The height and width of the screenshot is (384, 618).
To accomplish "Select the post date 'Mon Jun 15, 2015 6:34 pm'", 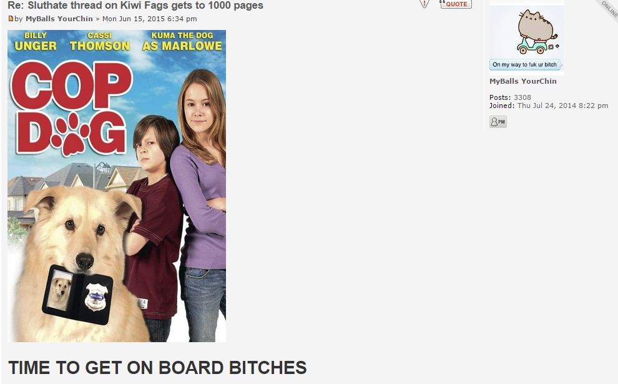I will [x=149, y=19].
